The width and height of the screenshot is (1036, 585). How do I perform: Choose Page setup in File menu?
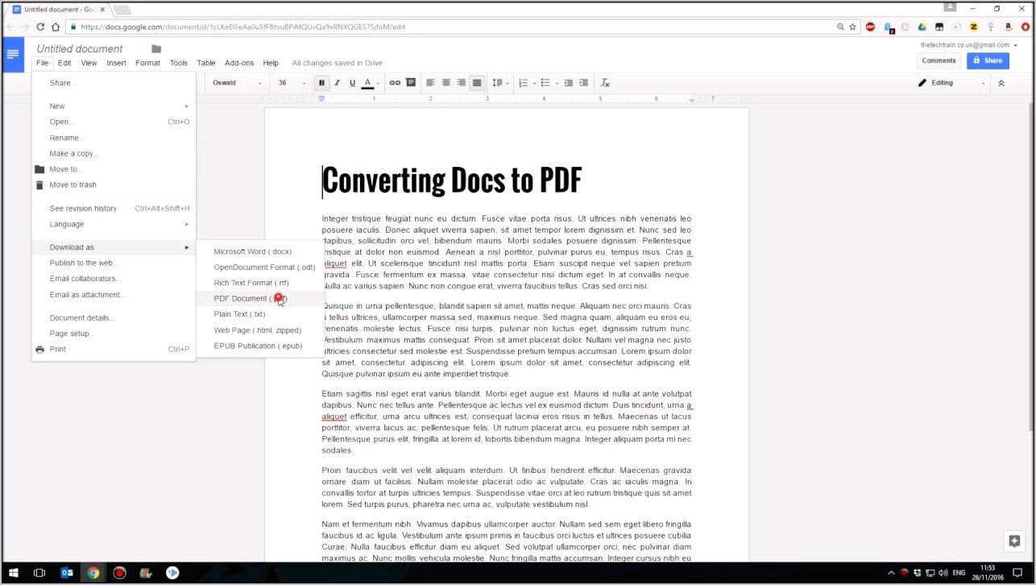point(114,334)
